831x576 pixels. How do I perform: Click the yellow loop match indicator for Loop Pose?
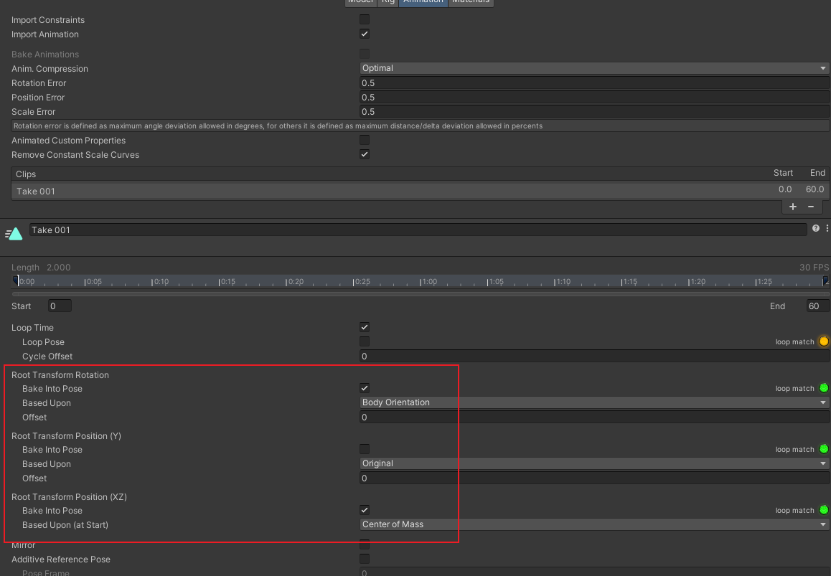824,341
